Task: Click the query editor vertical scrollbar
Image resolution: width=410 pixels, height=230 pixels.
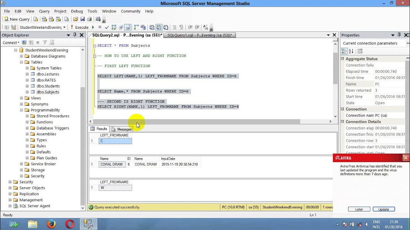Action: [x=335, y=69]
